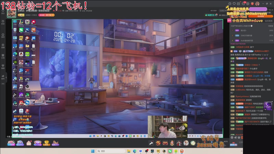Open the 直播公告 announcement link
This screenshot has width=274, height=154.
point(223,15)
